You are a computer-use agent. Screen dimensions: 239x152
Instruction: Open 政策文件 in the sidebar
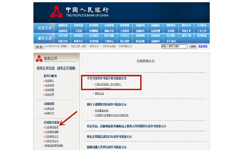[49, 113]
